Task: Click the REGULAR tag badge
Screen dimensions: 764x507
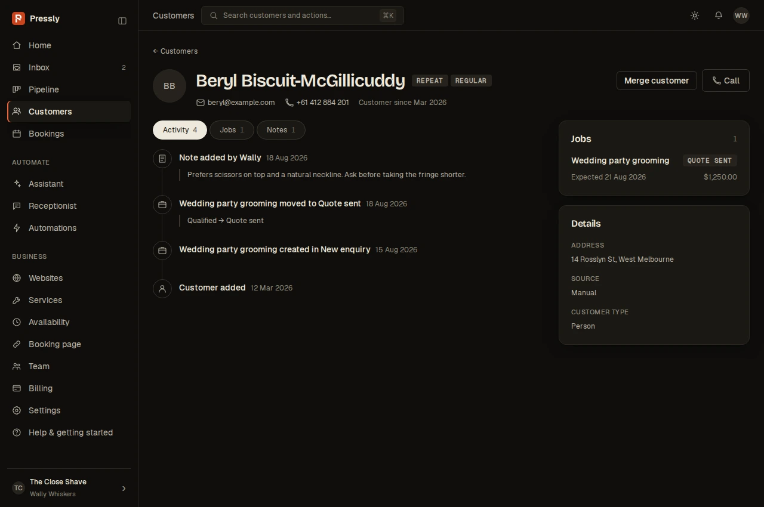Action: [x=471, y=81]
